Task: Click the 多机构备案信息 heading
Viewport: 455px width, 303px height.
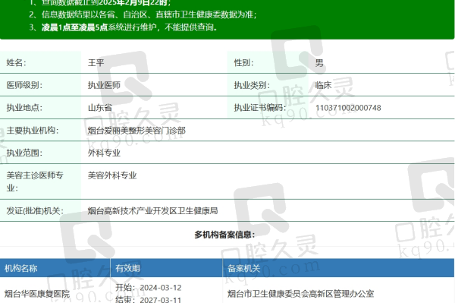Action: click(224, 235)
